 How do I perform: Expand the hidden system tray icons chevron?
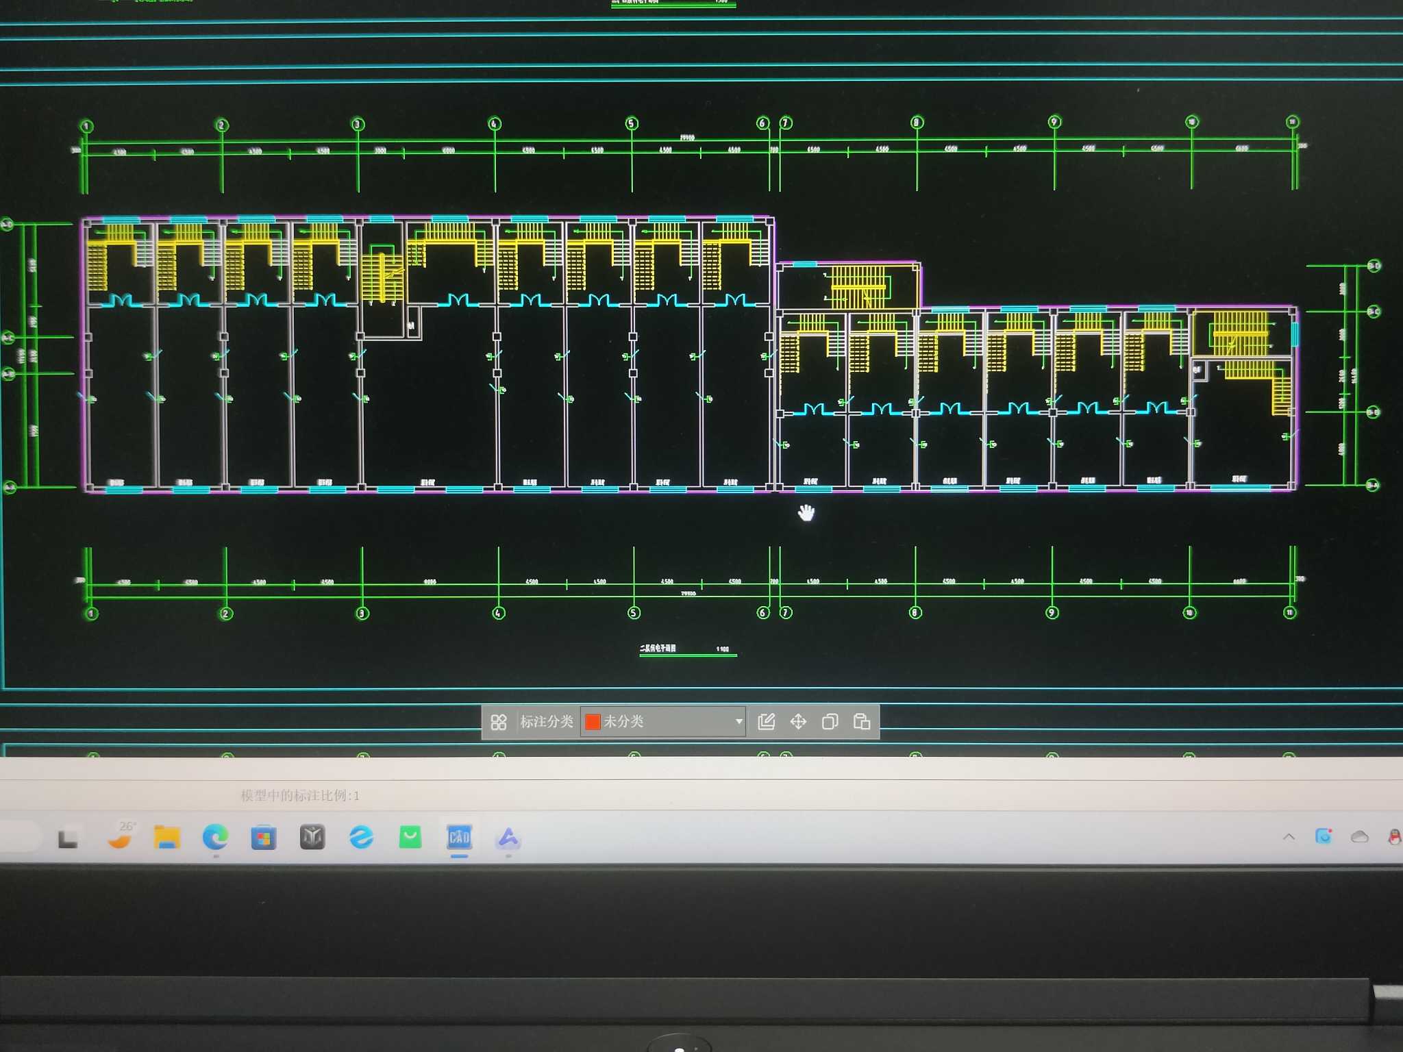[x=1289, y=837]
